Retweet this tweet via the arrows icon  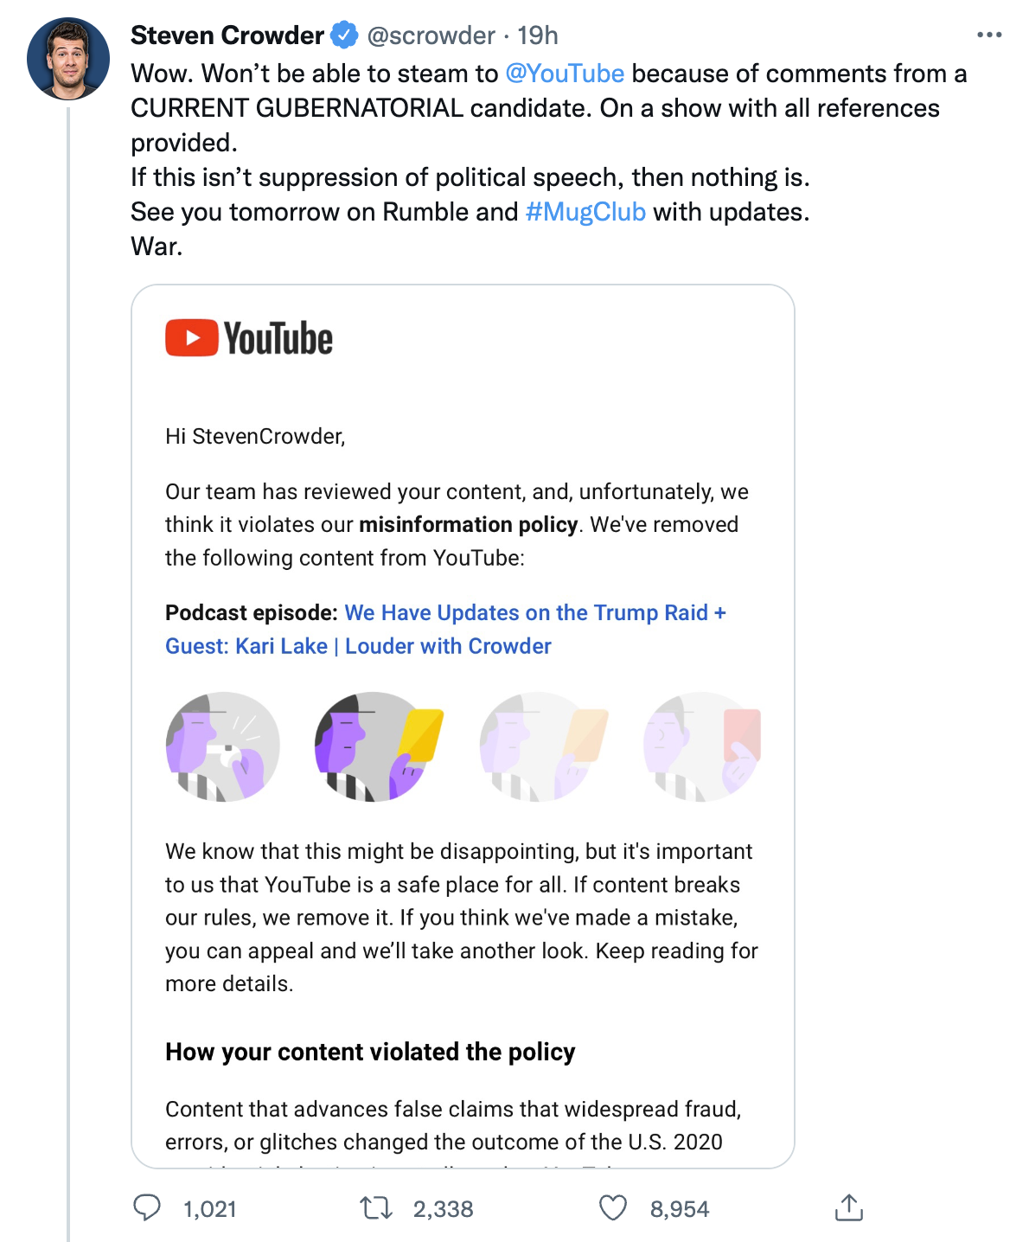click(376, 1207)
